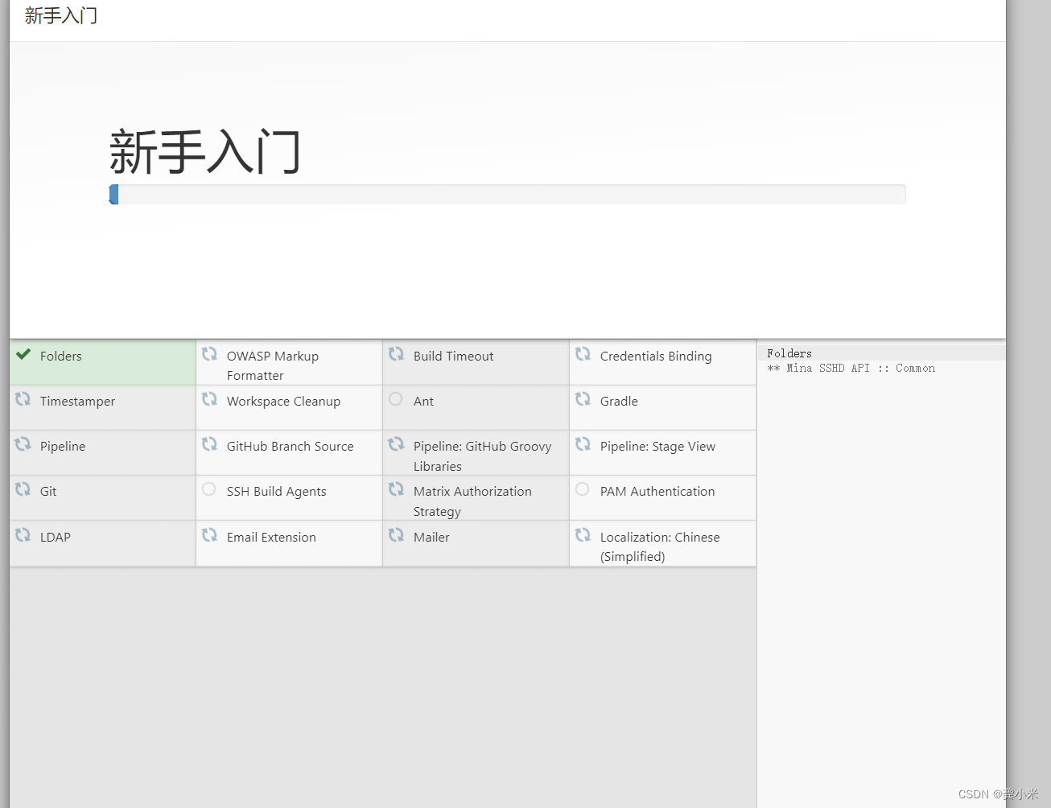Click the spinner icon beside Credentials Binding
Image resolution: width=1051 pixels, height=808 pixels.
(583, 354)
